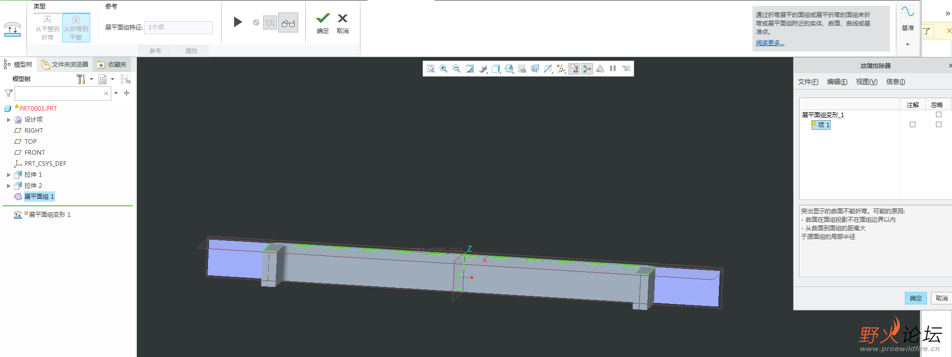Open the search options dropdown arrow
This screenshot has height=357, width=952.
[x=116, y=93]
